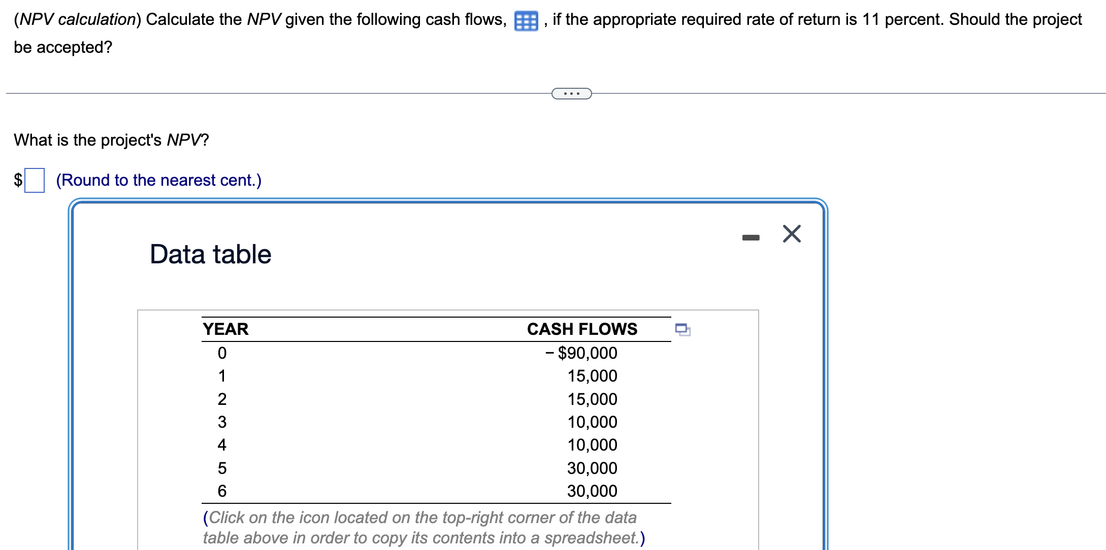Click the year 1 cash flow of 15,000
The image size is (1106, 550).
[x=592, y=376]
